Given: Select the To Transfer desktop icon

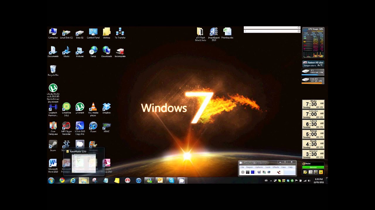Looking at the screenshot, I should pyautogui.click(x=120, y=34).
